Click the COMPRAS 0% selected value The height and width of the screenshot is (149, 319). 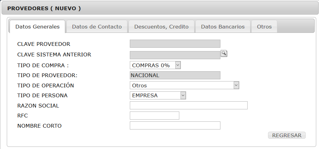(151, 65)
